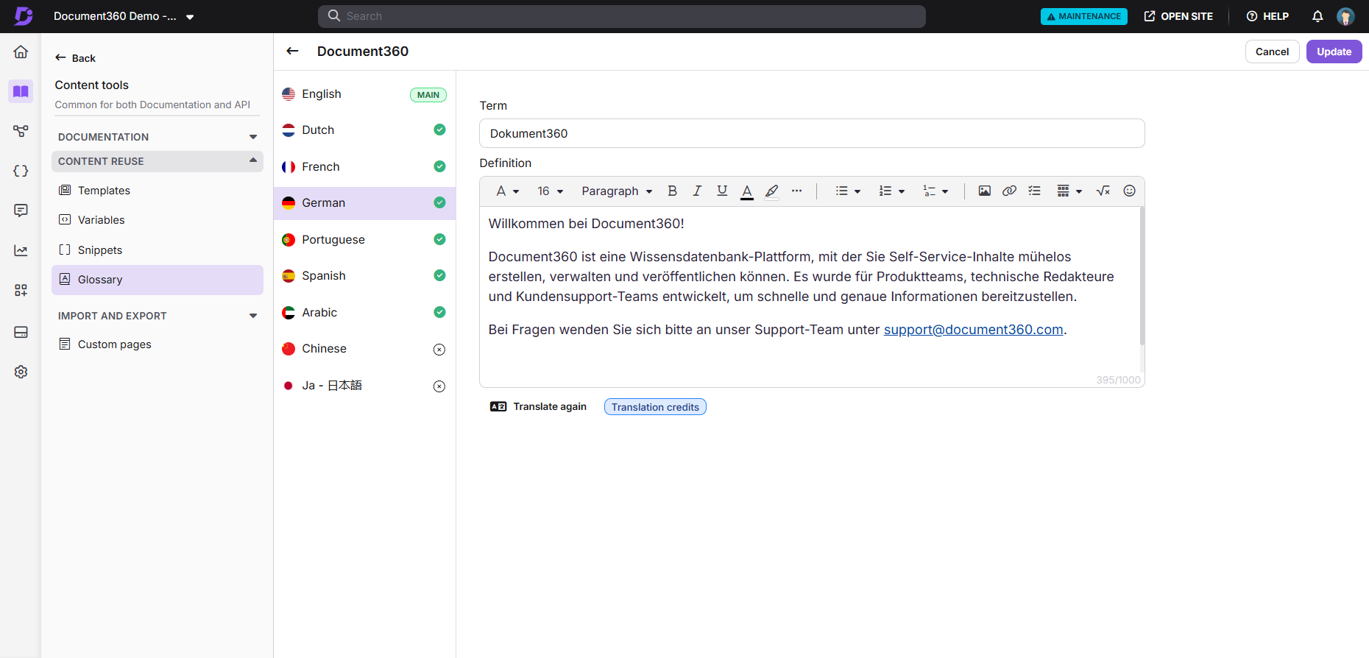Open the insert table dropdown
The image size is (1369, 658).
(1069, 191)
